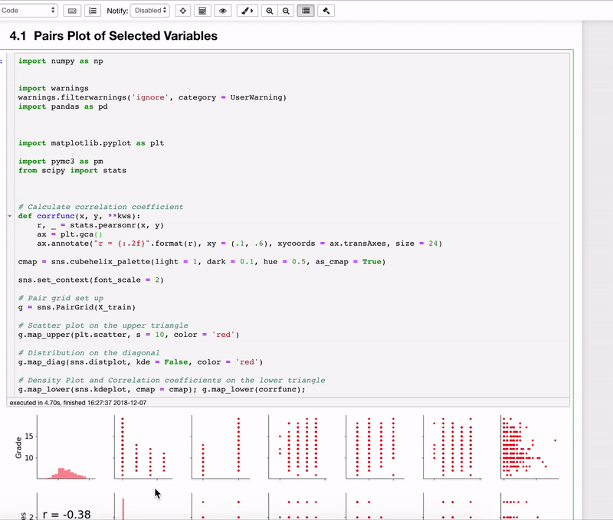The image size is (613, 520).
Task: Zoom in using the magnifier plus icon
Action: (269, 10)
